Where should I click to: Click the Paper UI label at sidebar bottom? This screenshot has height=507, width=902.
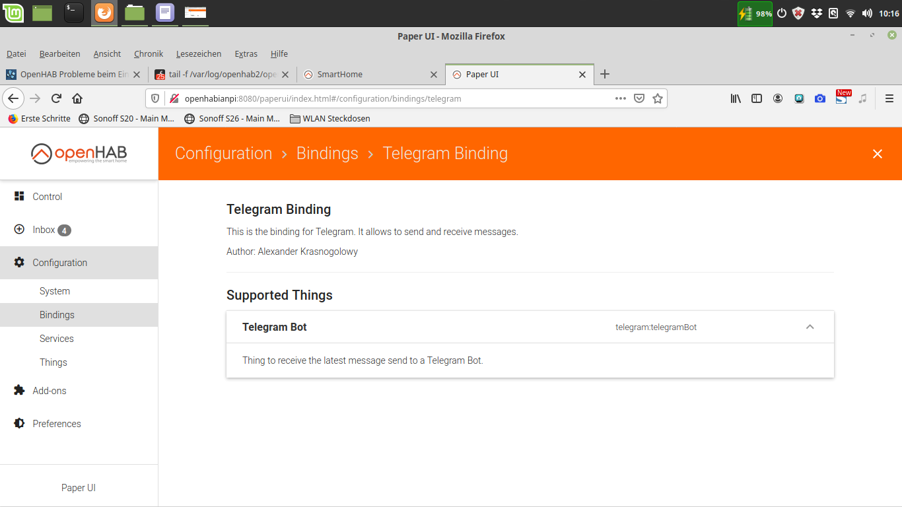[x=79, y=488]
